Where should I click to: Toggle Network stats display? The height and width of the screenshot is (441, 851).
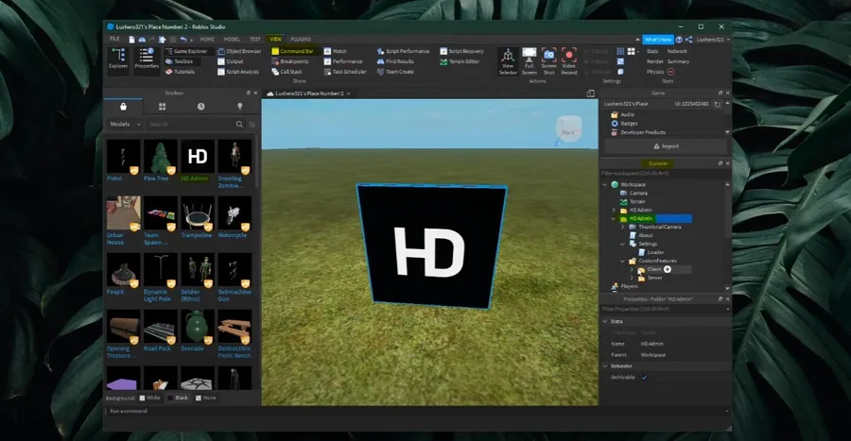coord(677,51)
